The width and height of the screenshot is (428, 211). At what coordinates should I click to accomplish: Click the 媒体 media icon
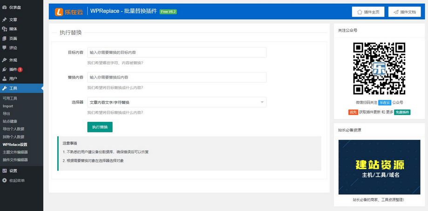(4, 29)
